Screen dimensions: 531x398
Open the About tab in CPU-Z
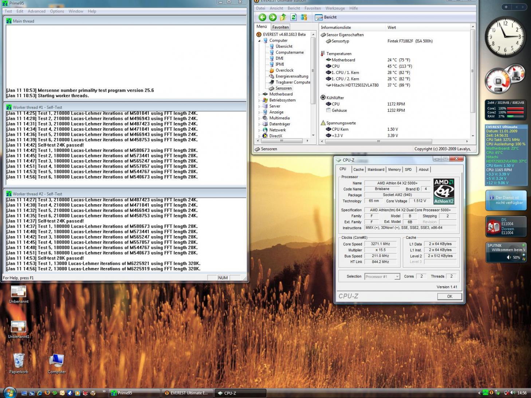tap(424, 169)
